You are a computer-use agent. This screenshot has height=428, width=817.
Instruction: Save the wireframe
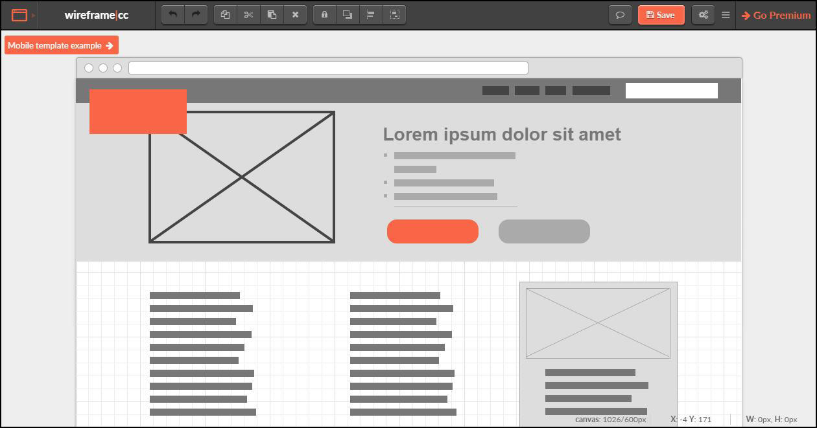[661, 15]
